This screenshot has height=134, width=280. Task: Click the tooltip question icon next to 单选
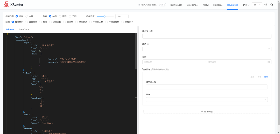pos(148,44)
